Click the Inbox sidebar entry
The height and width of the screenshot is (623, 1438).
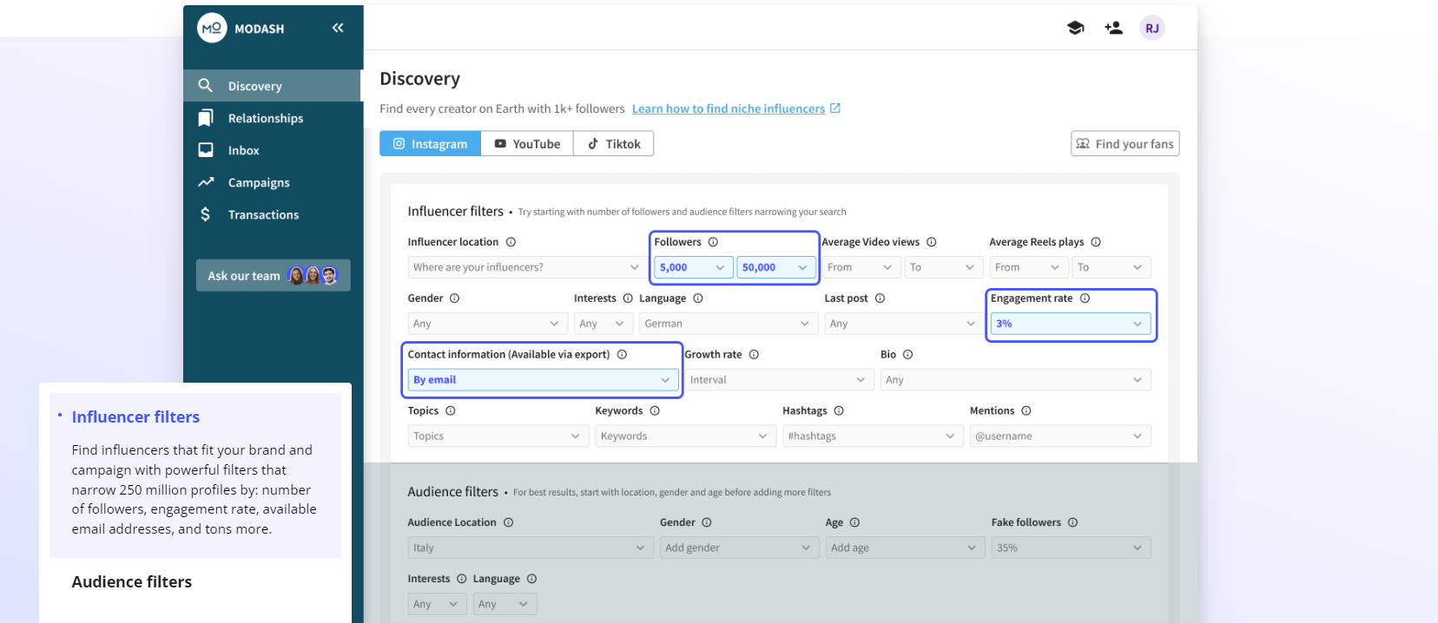(x=273, y=150)
